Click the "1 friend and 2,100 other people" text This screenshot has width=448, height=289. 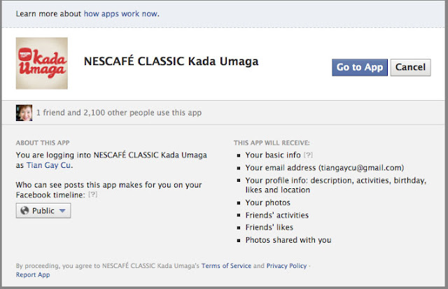coord(119,111)
